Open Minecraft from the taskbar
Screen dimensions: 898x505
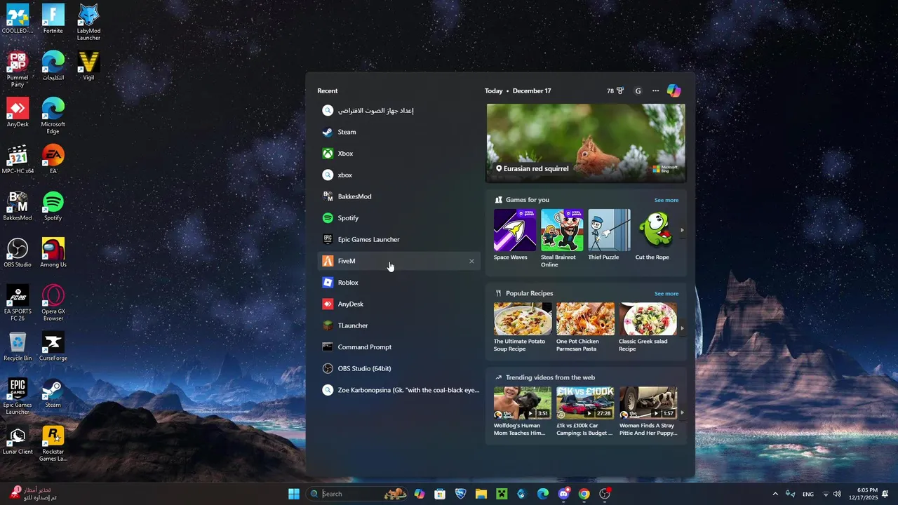click(502, 494)
